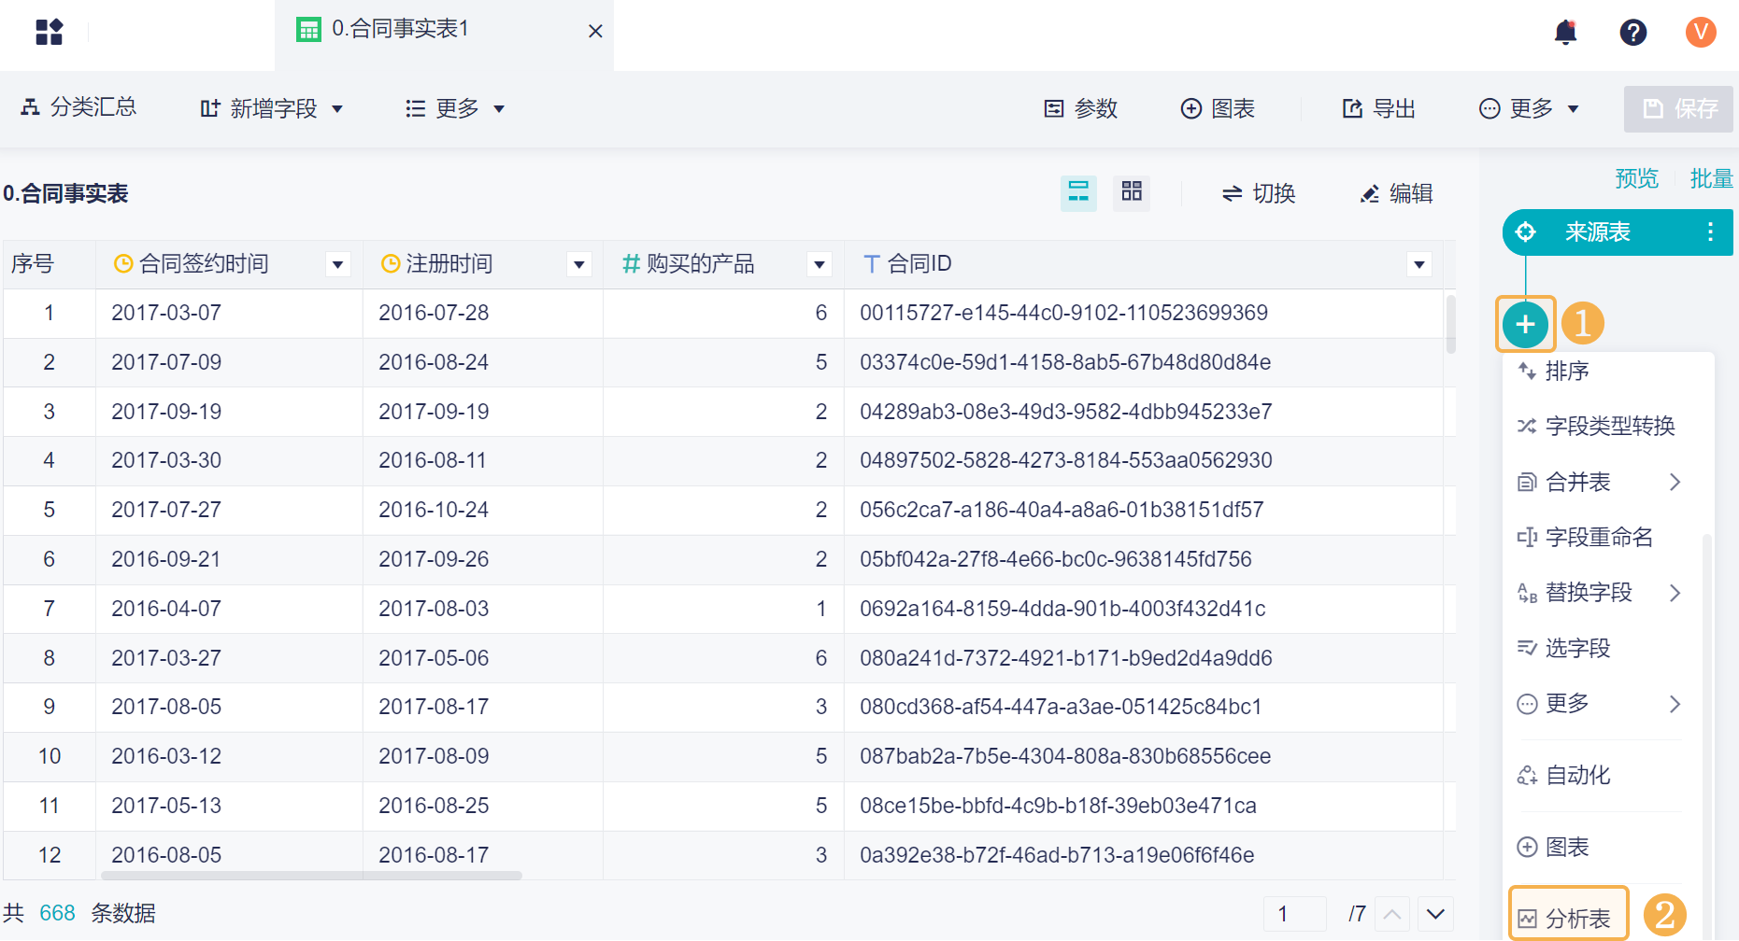Open the app grid home icon
1739x941 pixels.
coord(49,32)
